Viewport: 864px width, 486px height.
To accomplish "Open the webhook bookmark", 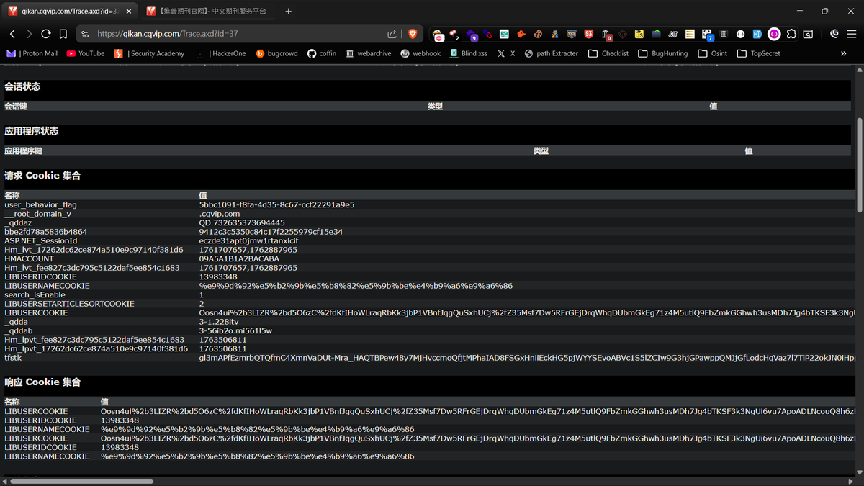I will 420,53.
